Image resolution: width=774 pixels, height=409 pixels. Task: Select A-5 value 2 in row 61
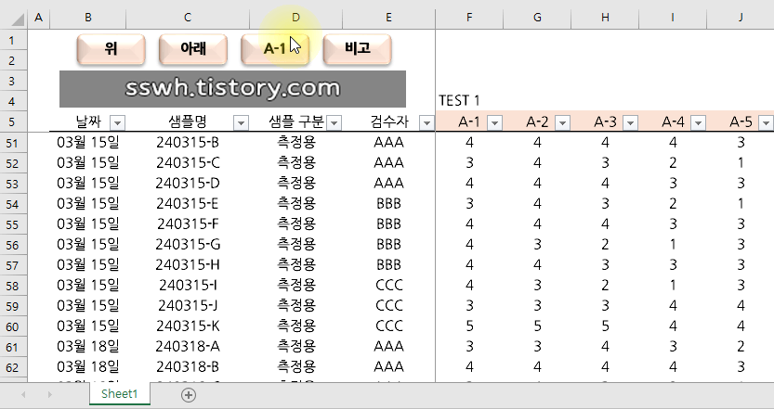[741, 347]
